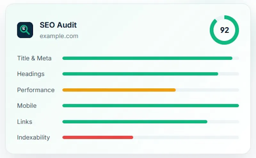Click the unfilled gray part of Performance bar
This screenshot has width=256, height=158.
coord(207,90)
